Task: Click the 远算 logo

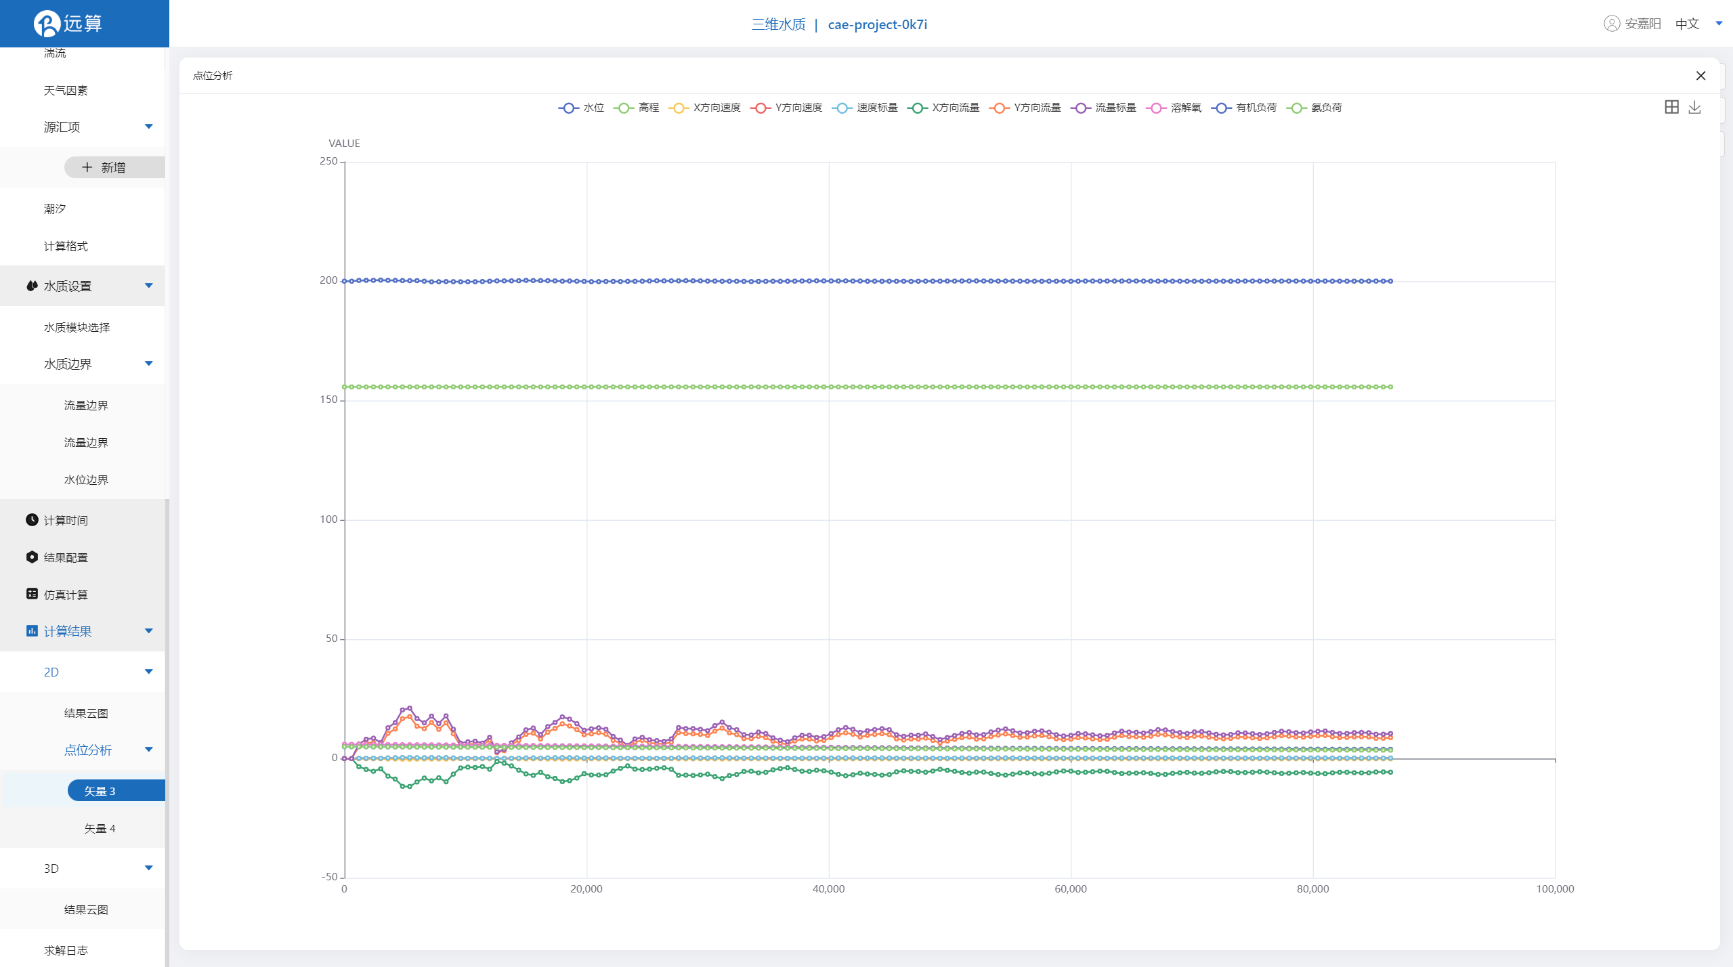Action: point(68,24)
